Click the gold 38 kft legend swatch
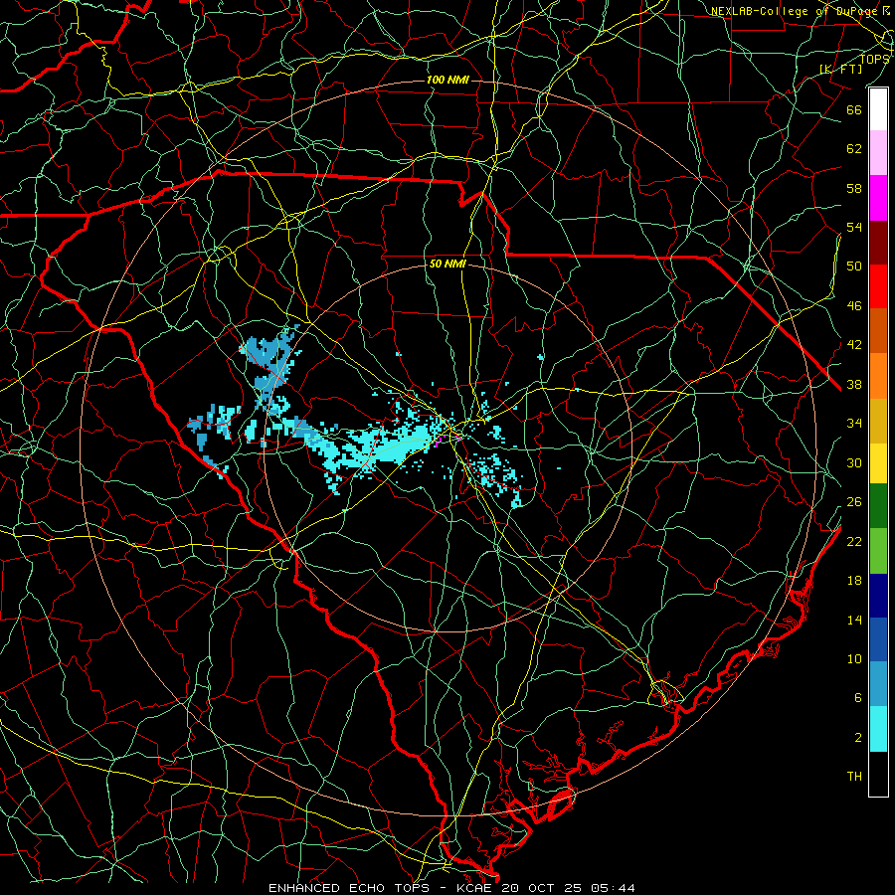 pos(878,420)
